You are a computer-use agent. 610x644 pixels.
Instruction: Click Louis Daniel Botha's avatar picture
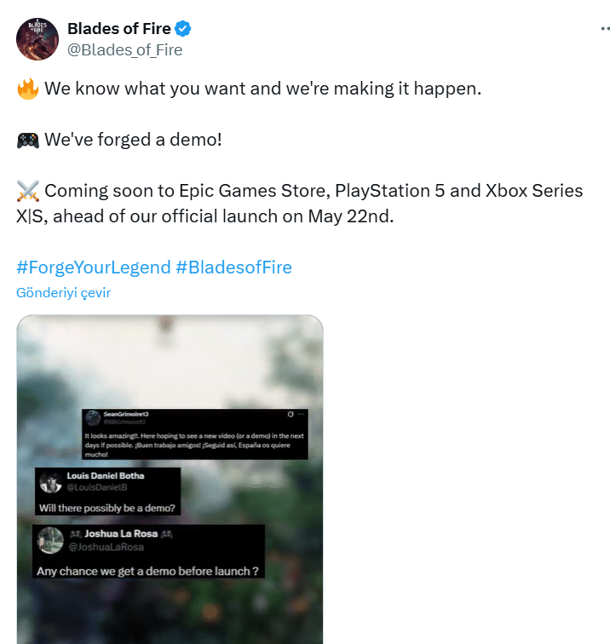coord(49,481)
